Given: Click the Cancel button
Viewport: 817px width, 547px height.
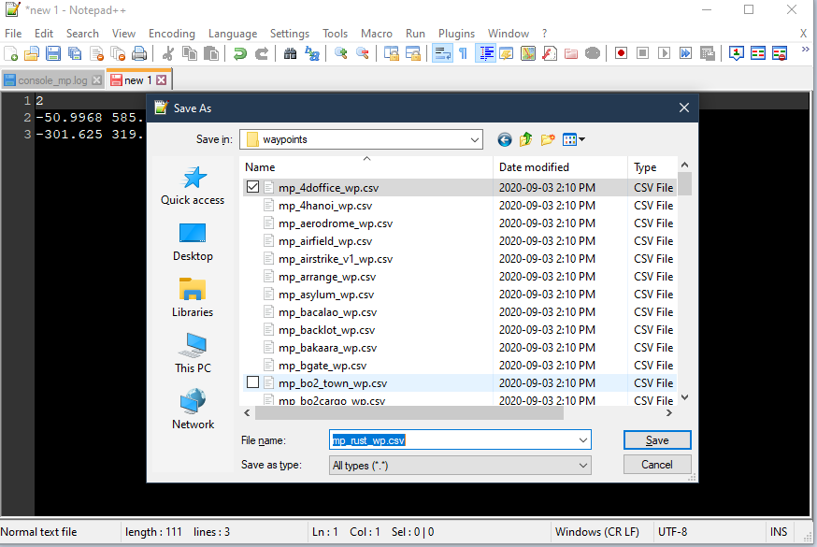Looking at the screenshot, I should coord(656,464).
